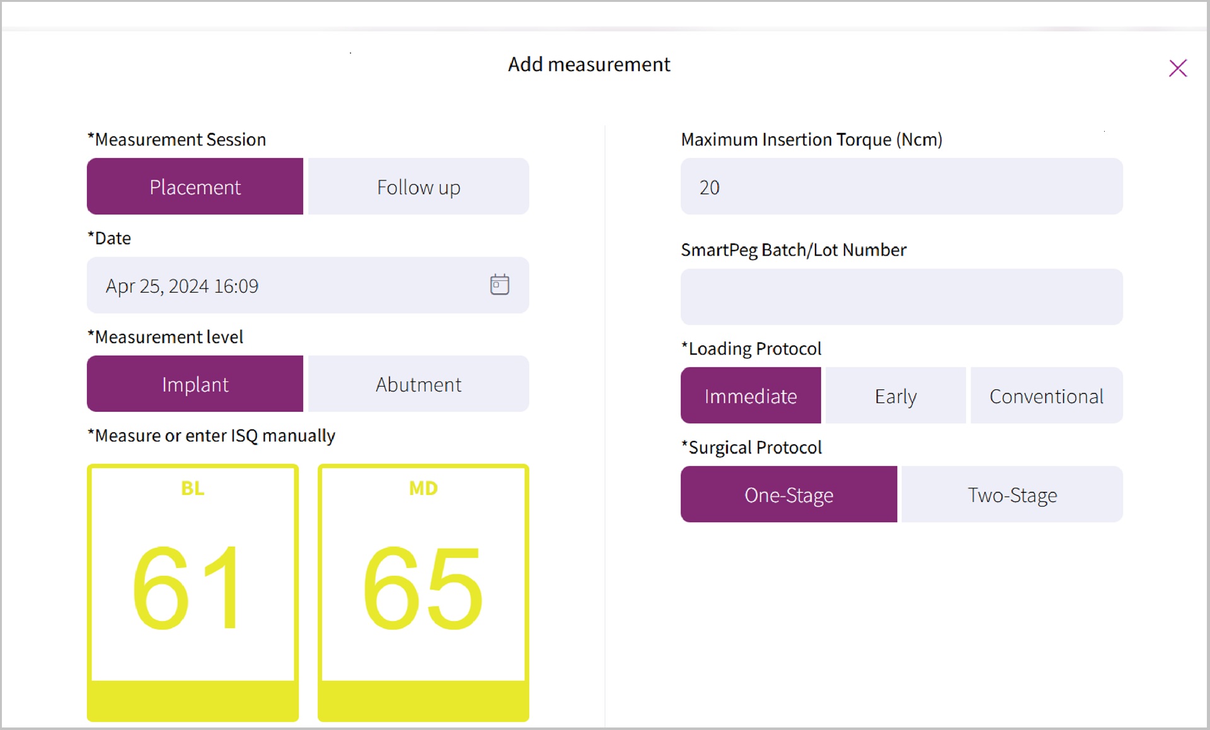
Task: Close the Add measurement dialog
Action: pyautogui.click(x=1177, y=68)
